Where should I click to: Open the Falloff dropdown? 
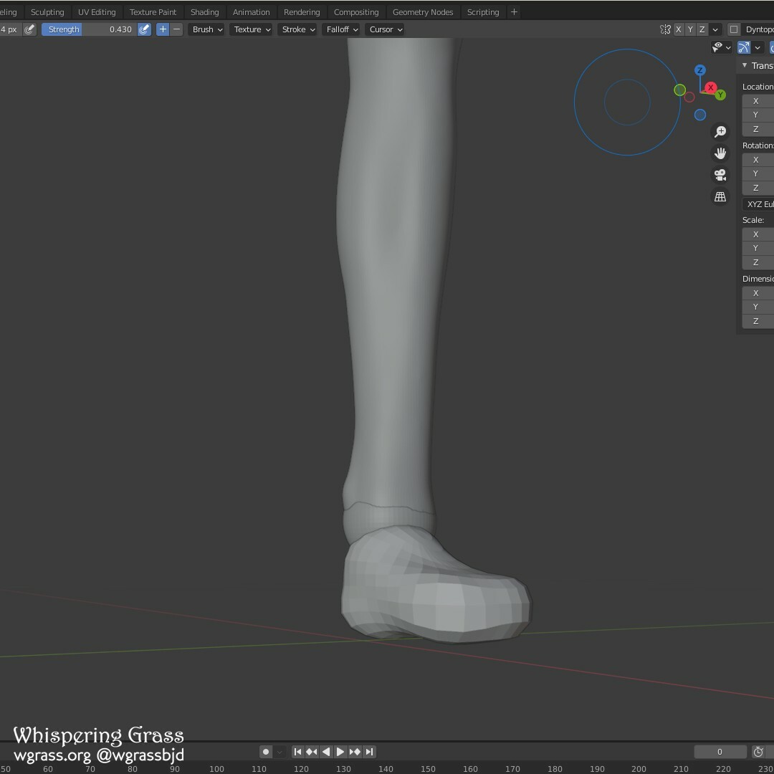tap(341, 29)
